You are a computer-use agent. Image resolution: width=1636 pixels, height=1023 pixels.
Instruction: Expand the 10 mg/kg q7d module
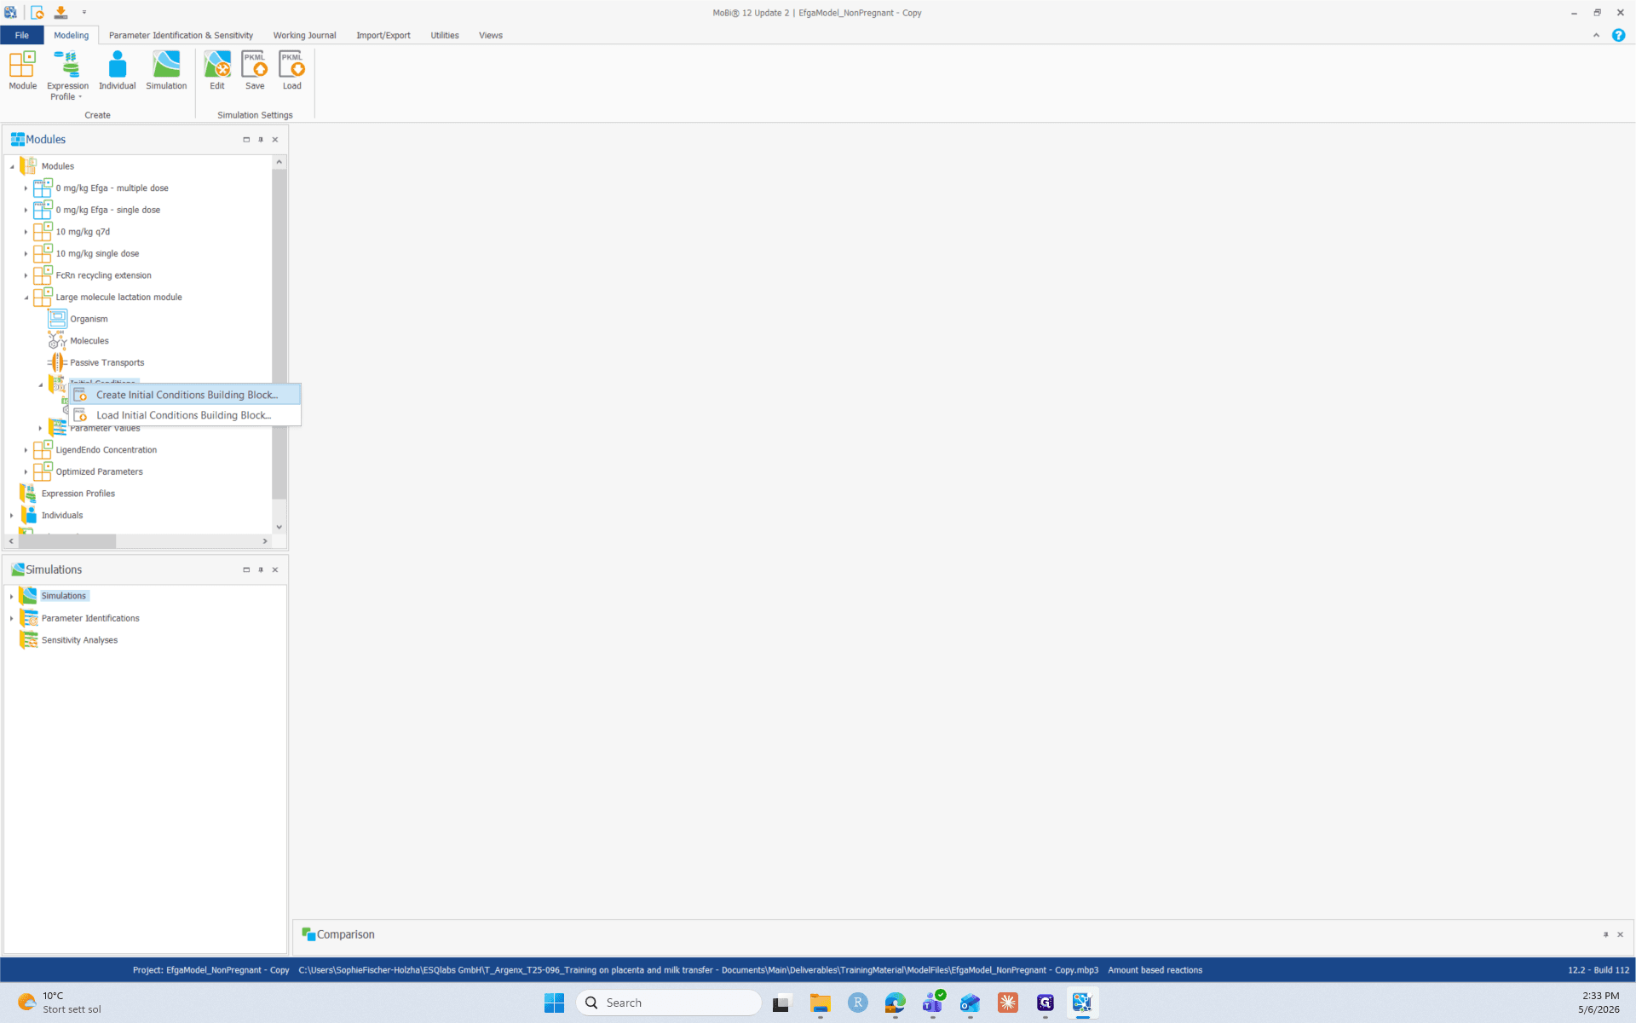coord(26,232)
